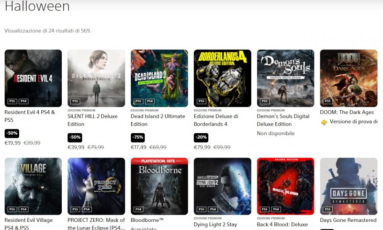The image size is (383, 230).
Task: Open the Resident Evil 4 cover thumbnail
Action: [x=33, y=78]
